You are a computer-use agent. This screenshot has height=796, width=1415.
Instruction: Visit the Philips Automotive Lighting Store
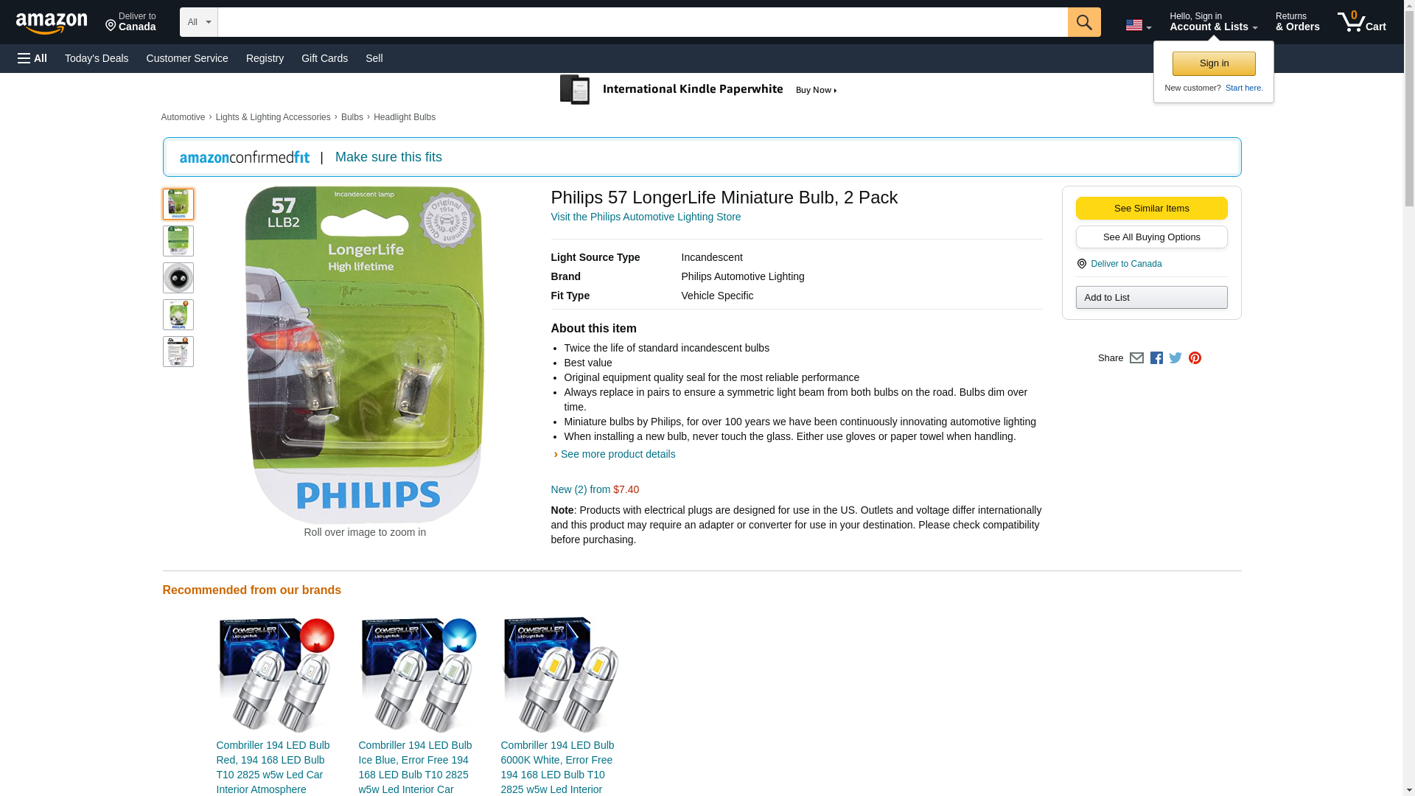coord(646,217)
